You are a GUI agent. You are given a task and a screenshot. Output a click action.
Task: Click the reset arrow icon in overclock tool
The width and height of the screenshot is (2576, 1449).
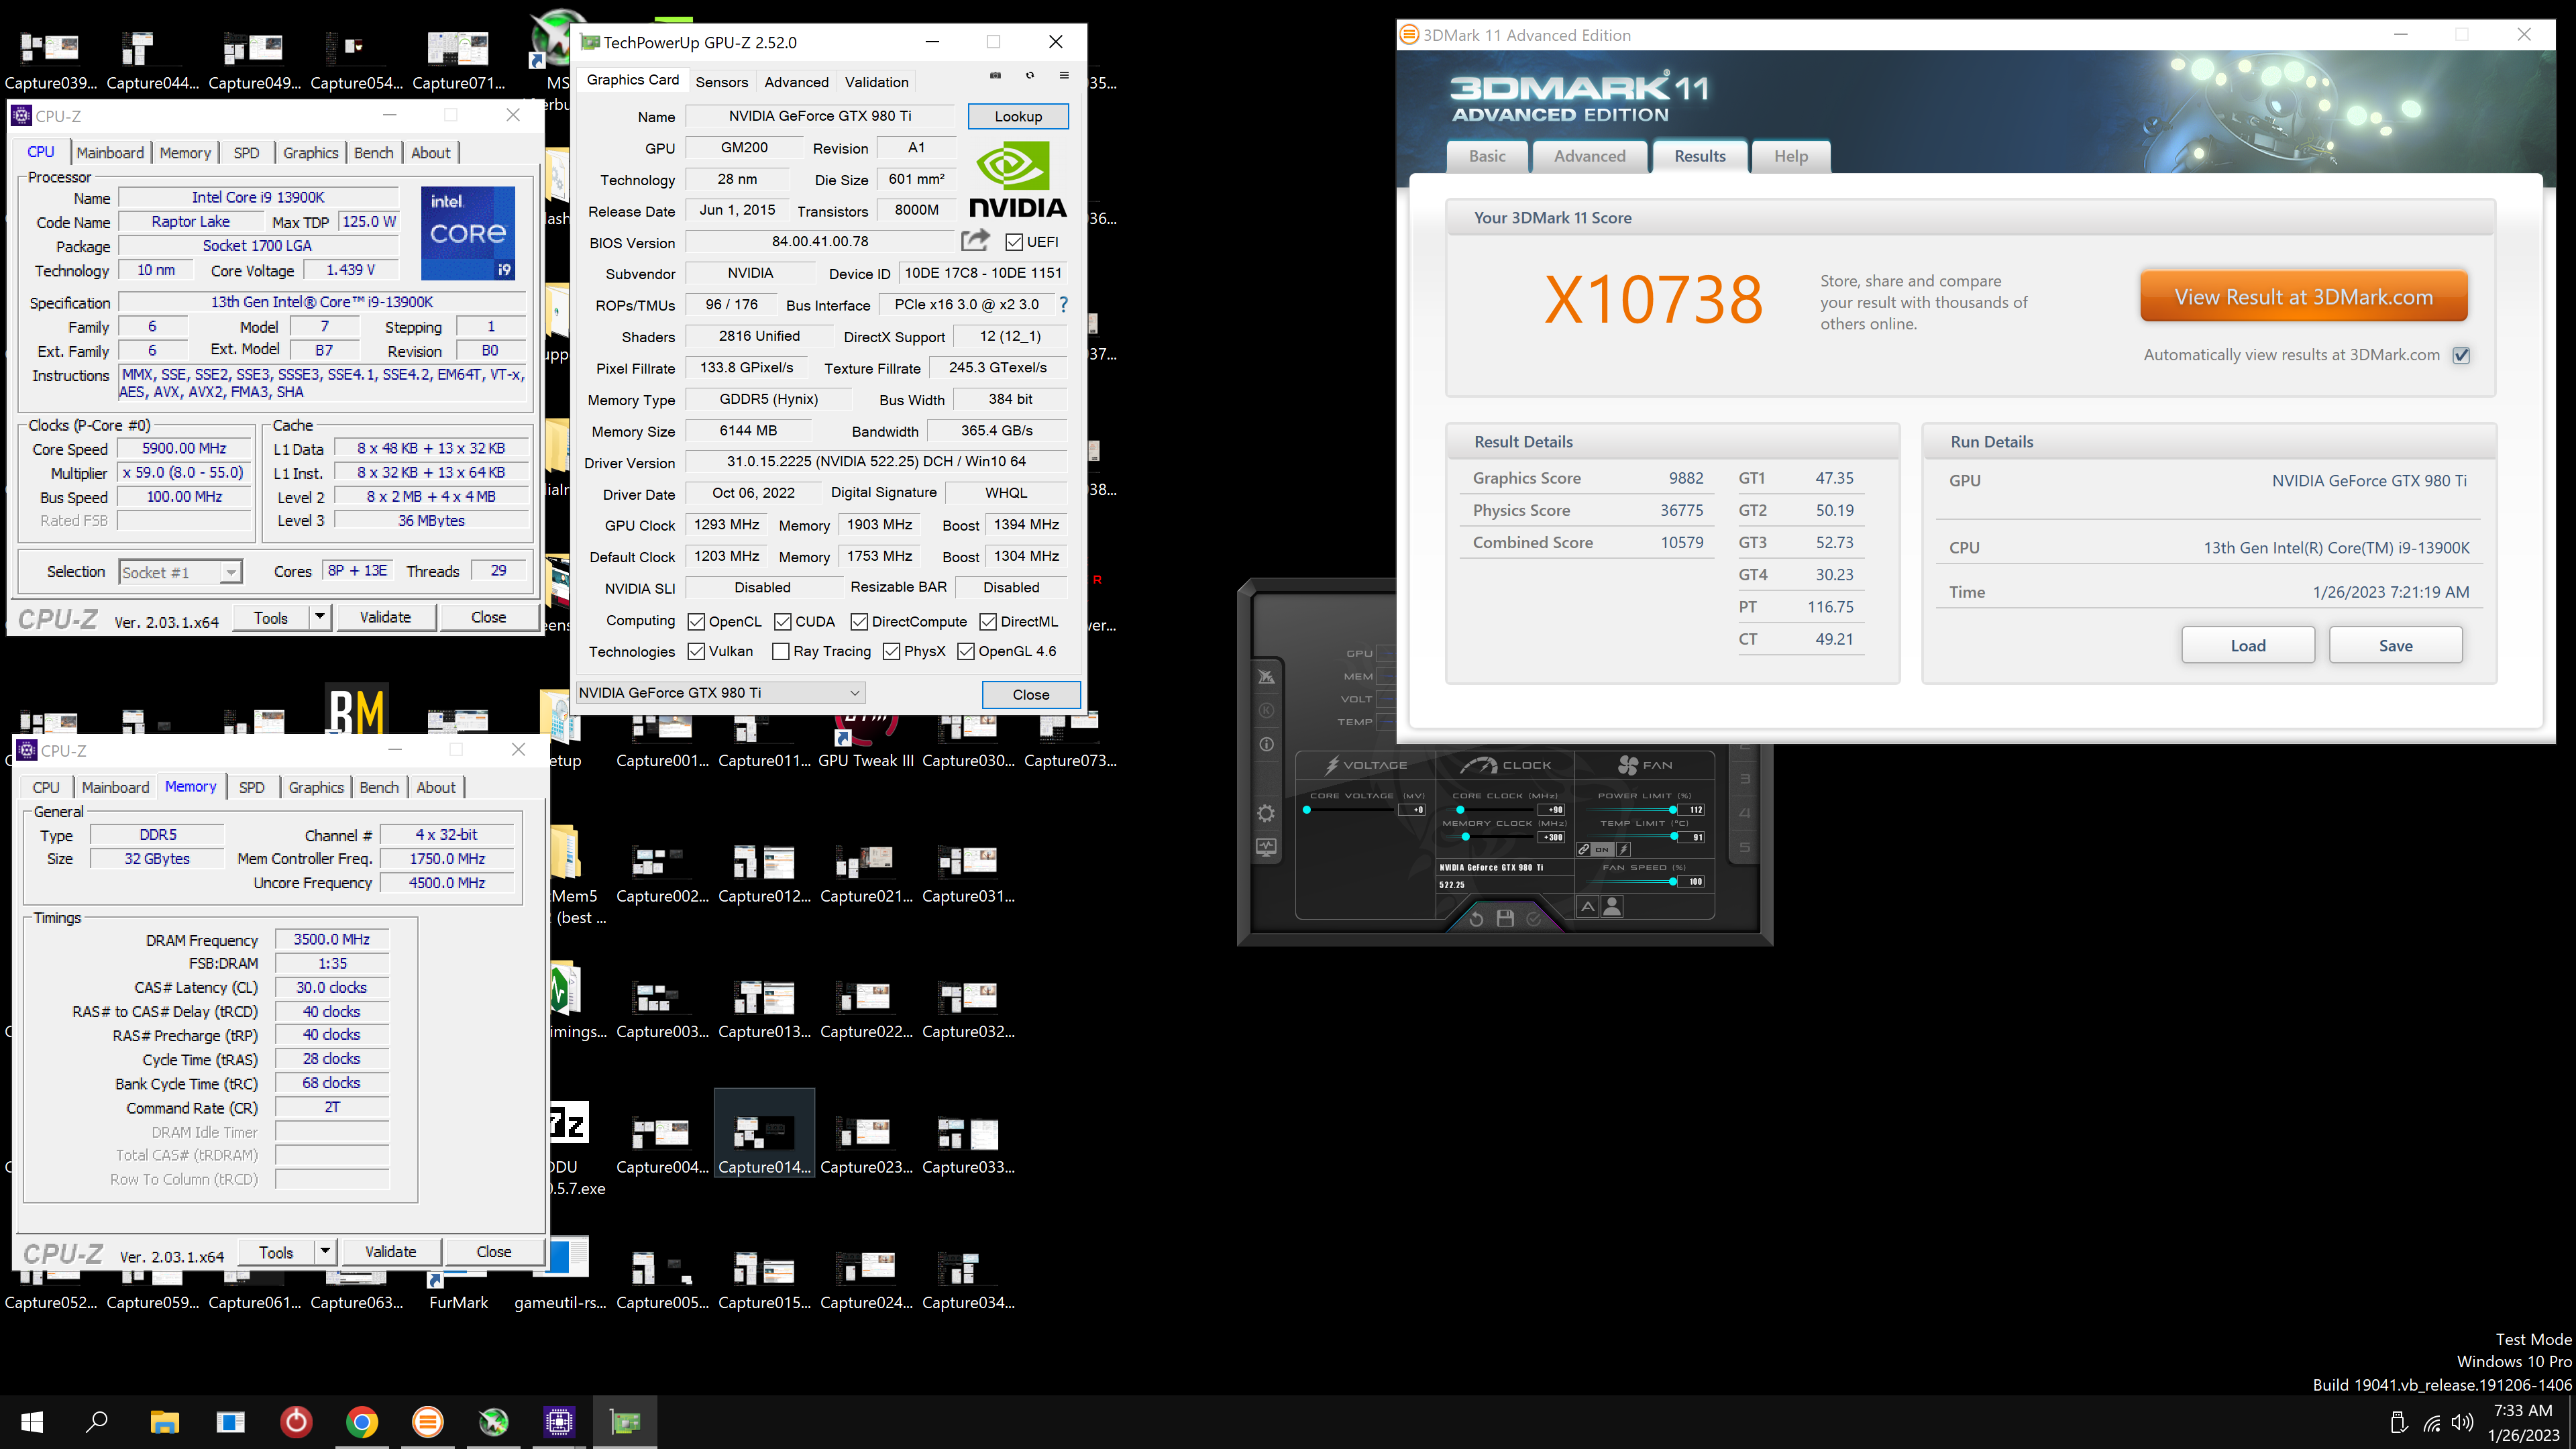[1476, 919]
